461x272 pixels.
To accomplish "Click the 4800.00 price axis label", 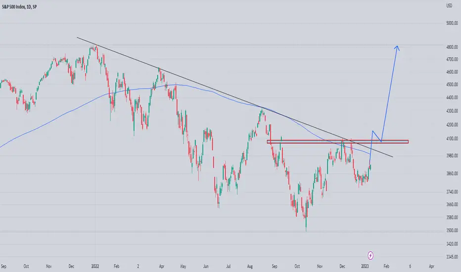I will click(452, 47).
